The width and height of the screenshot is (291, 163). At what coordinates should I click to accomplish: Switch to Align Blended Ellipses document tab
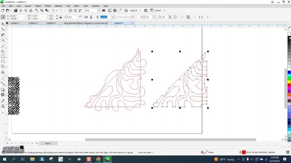86,23
